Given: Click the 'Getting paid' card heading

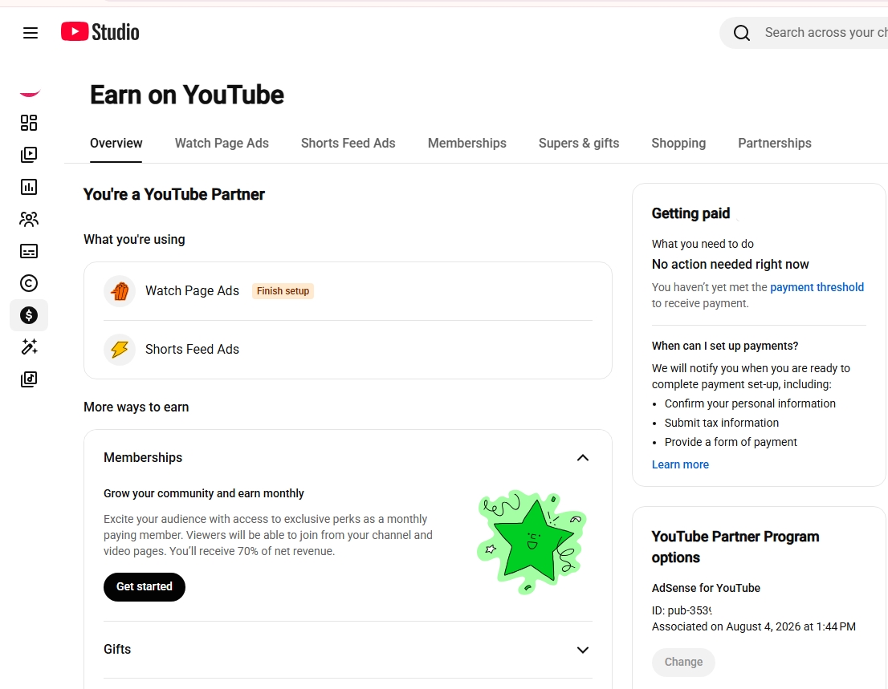Looking at the screenshot, I should (x=690, y=213).
